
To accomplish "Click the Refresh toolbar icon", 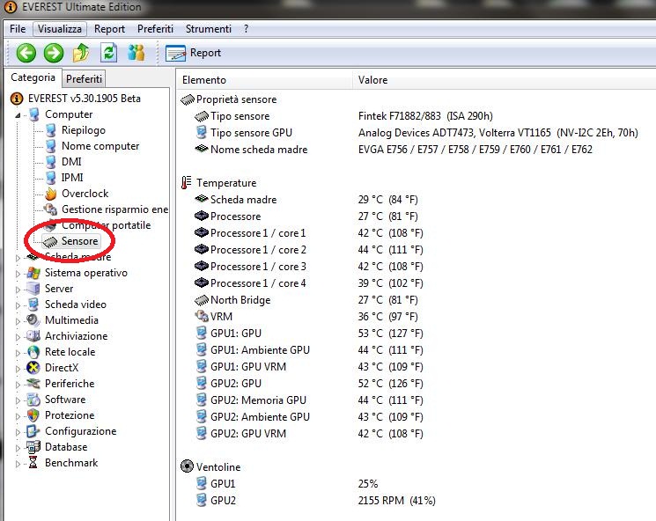I will click(109, 53).
